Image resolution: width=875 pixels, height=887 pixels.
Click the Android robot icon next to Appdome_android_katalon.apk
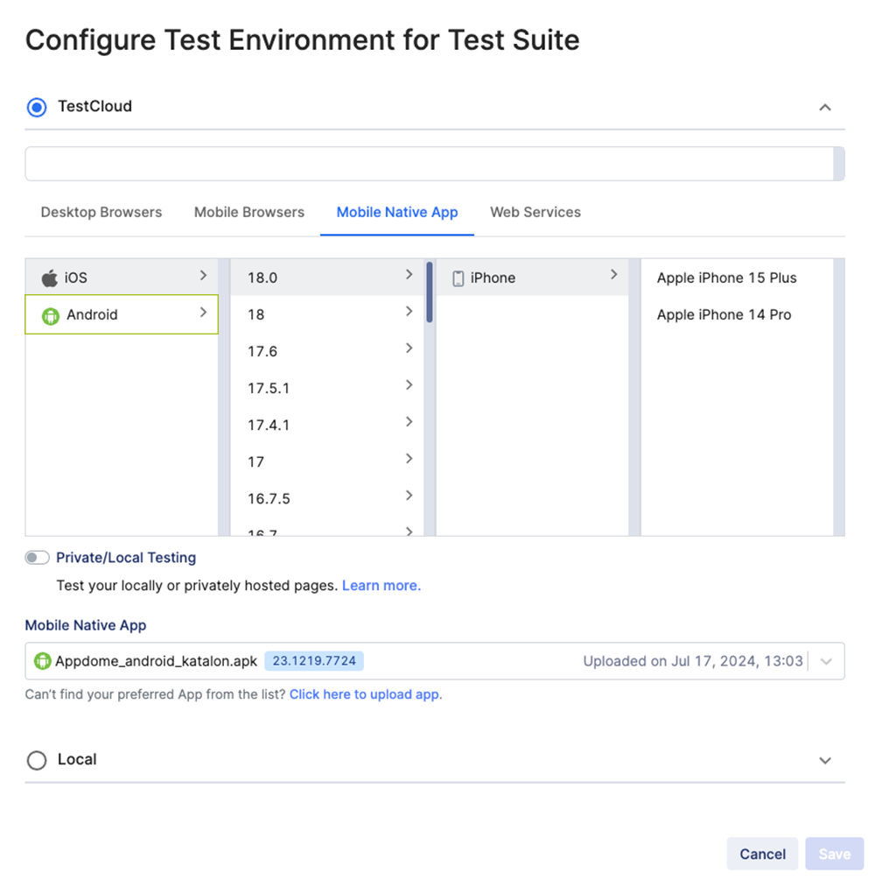coord(42,661)
